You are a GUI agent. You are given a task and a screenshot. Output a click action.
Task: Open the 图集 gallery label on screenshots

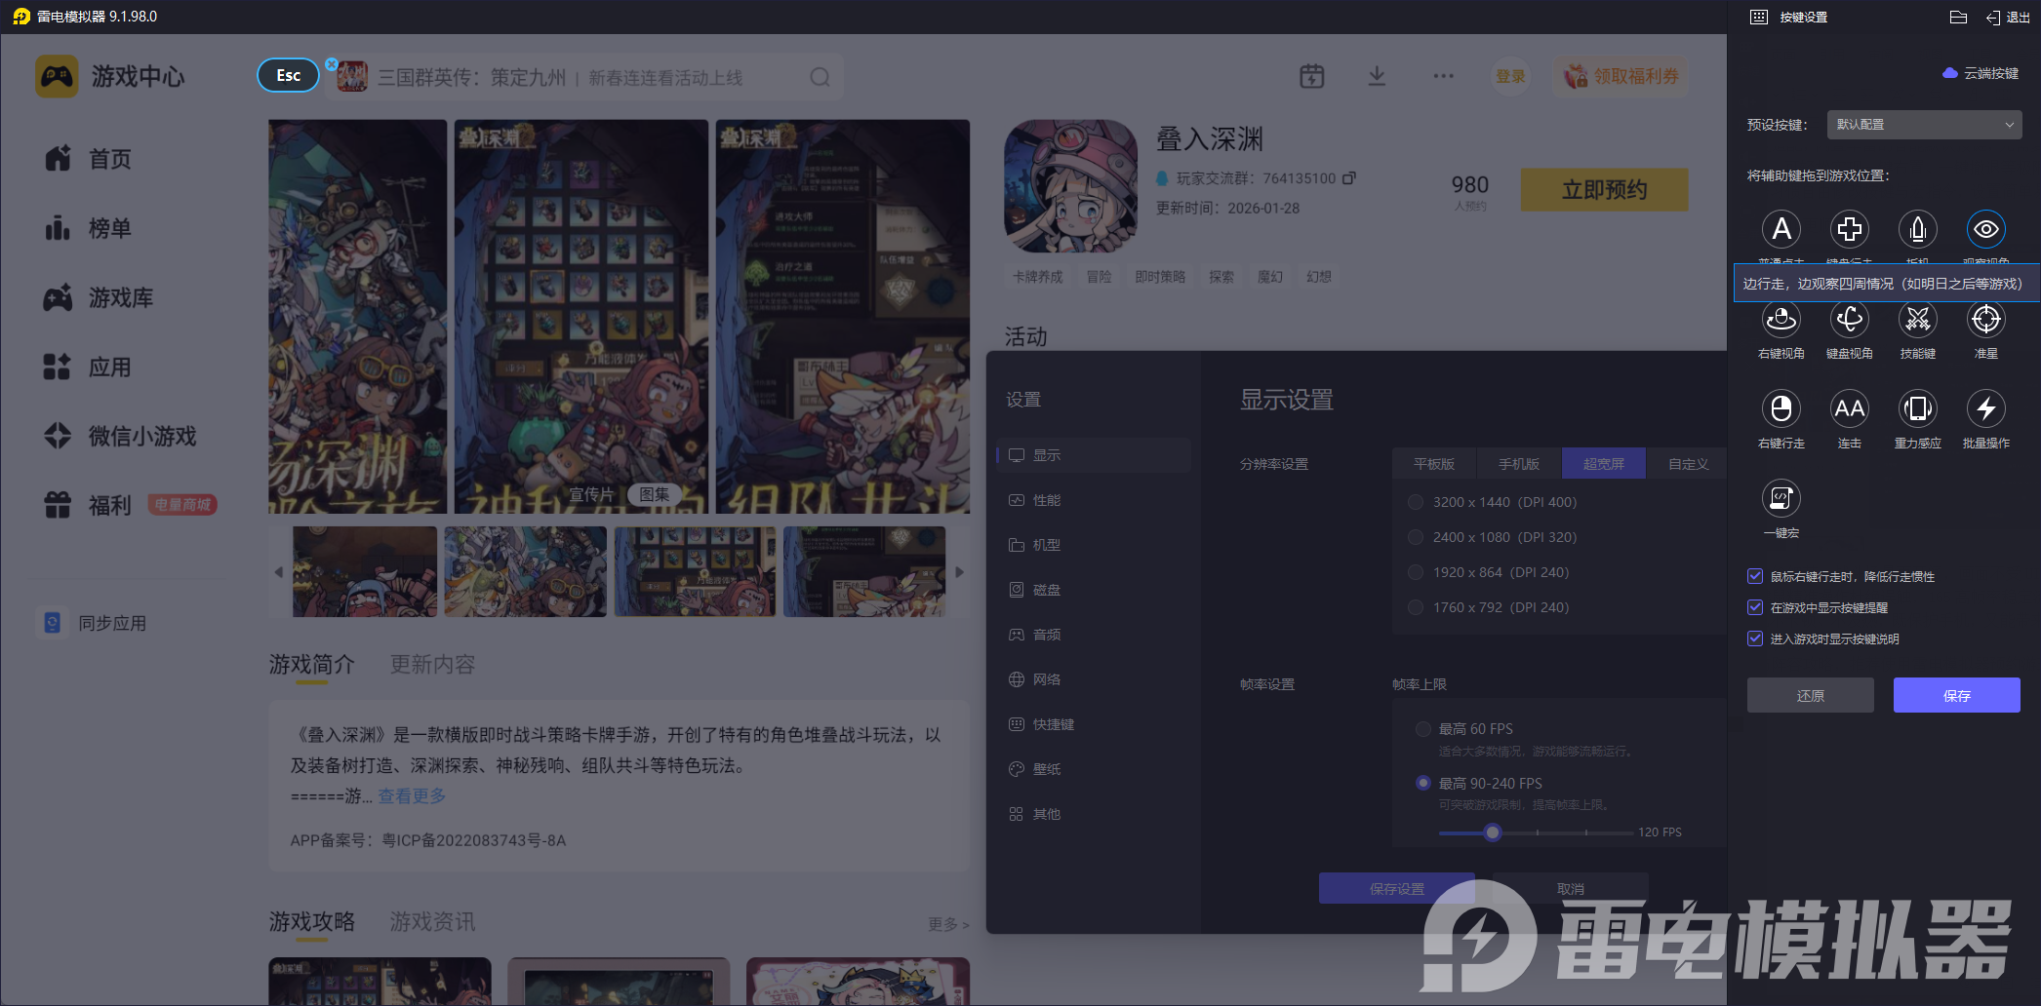click(655, 494)
